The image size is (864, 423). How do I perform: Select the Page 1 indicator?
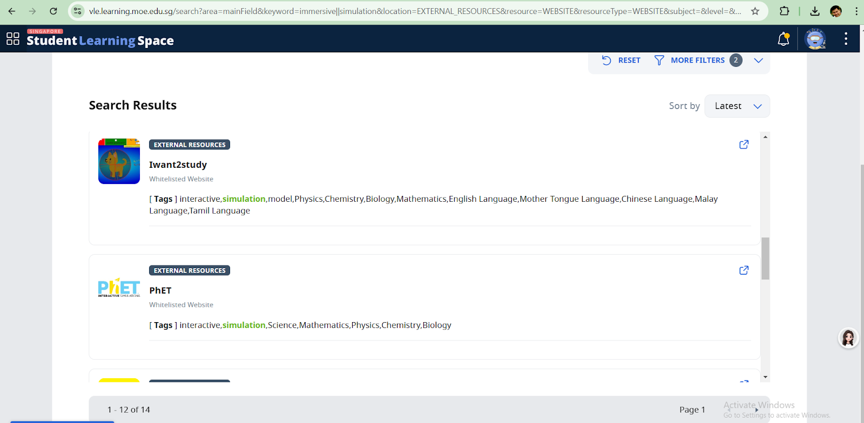click(692, 410)
